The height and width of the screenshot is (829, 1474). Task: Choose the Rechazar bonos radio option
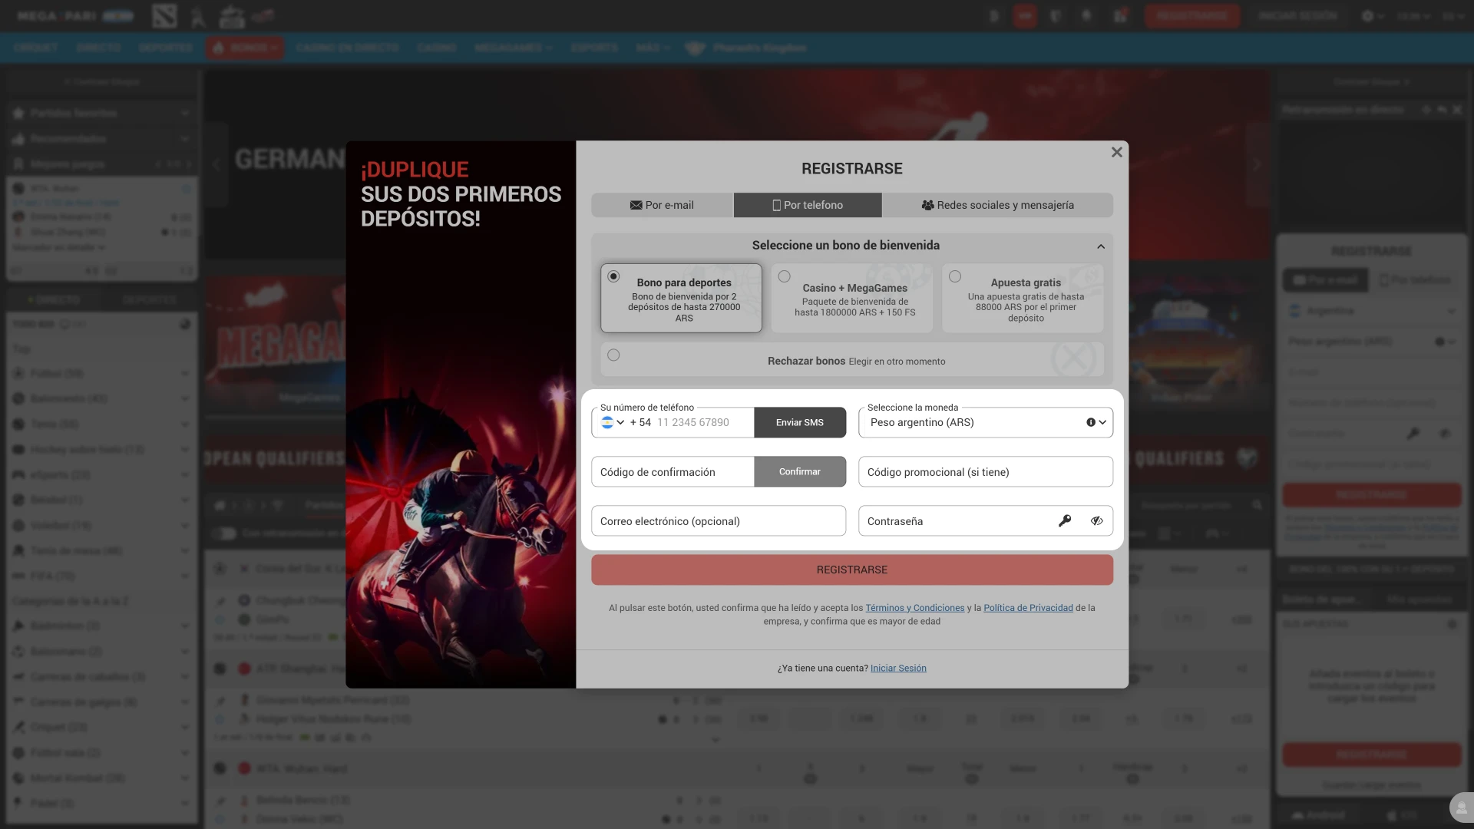click(613, 355)
